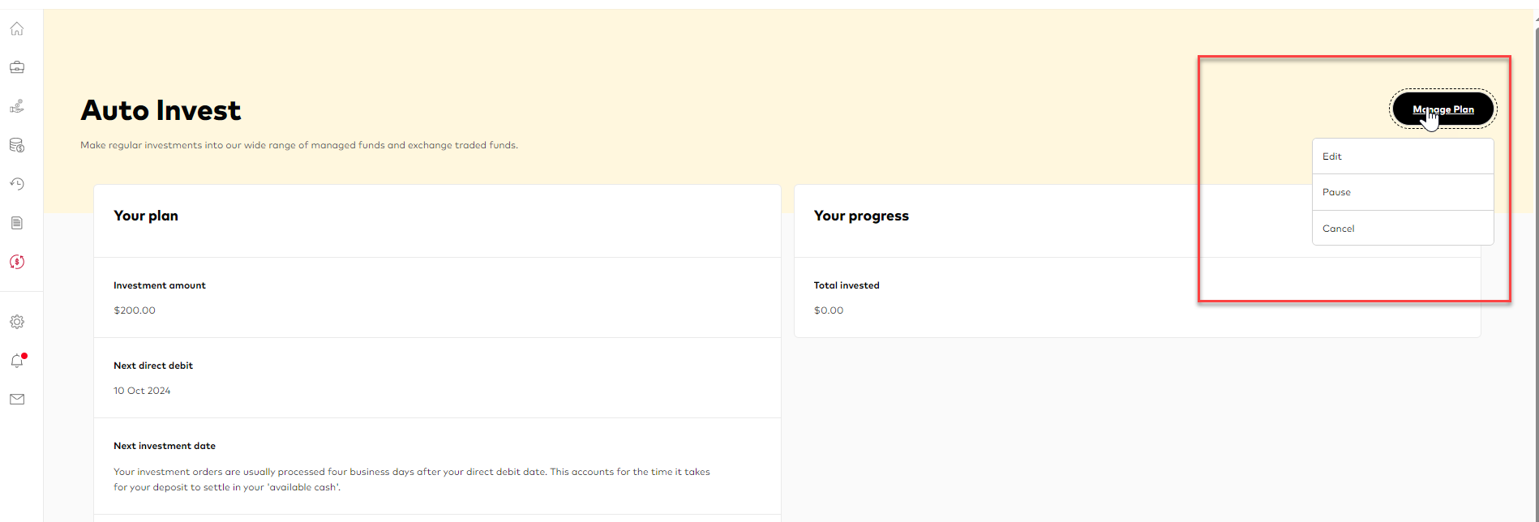
Task: Check the notifications bell icon
Action: tap(17, 361)
